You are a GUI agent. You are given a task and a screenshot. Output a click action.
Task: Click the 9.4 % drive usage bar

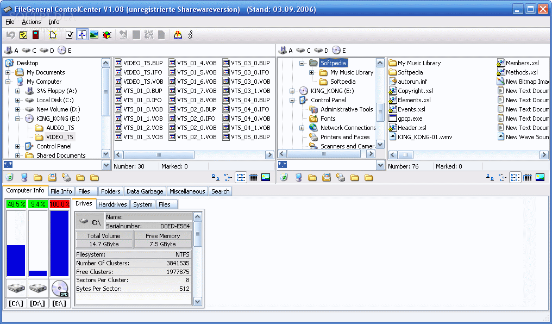[x=38, y=204]
